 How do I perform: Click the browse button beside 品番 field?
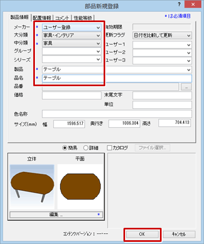(186, 87)
